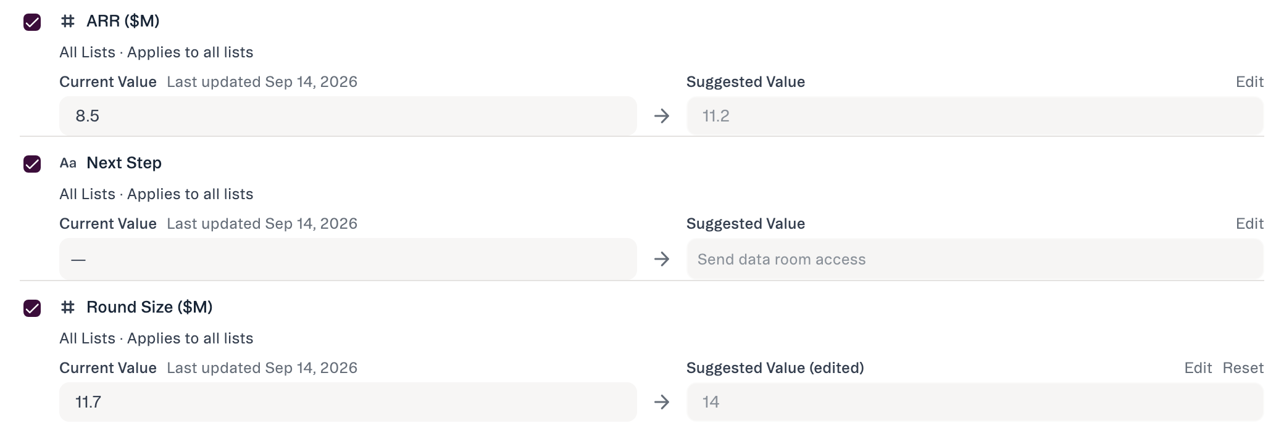Click the text-type Aa icon beside Next Step
This screenshot has width=1284, height=439.
(x=68, y=163)
